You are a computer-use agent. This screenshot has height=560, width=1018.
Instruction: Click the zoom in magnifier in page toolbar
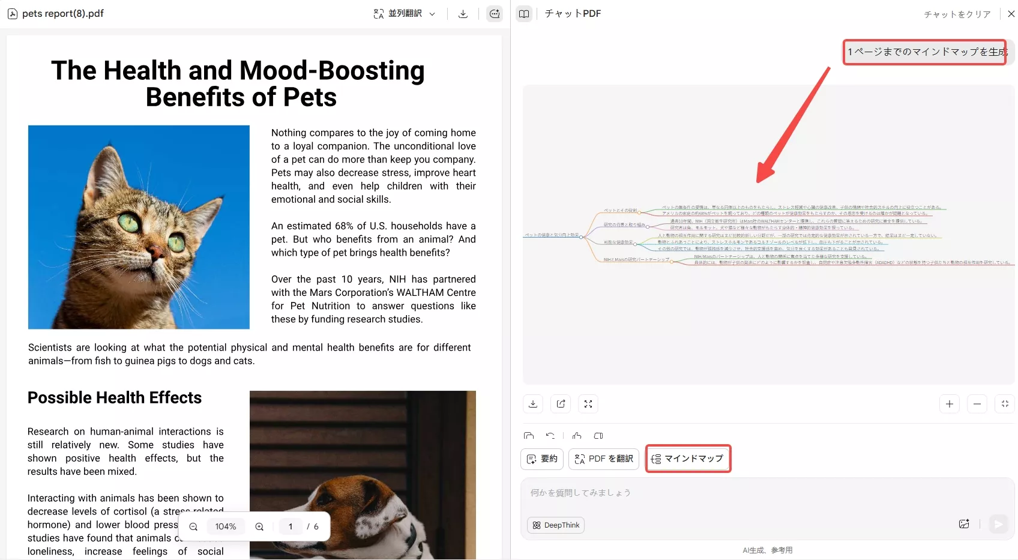point(259,526)
